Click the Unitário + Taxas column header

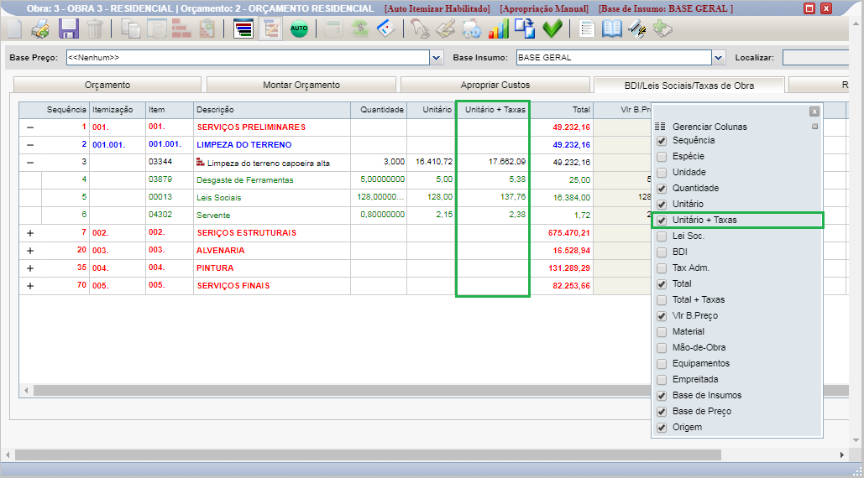[493, 110]
